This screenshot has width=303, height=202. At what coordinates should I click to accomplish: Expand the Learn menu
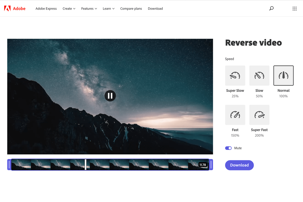[x=109, y=9]
